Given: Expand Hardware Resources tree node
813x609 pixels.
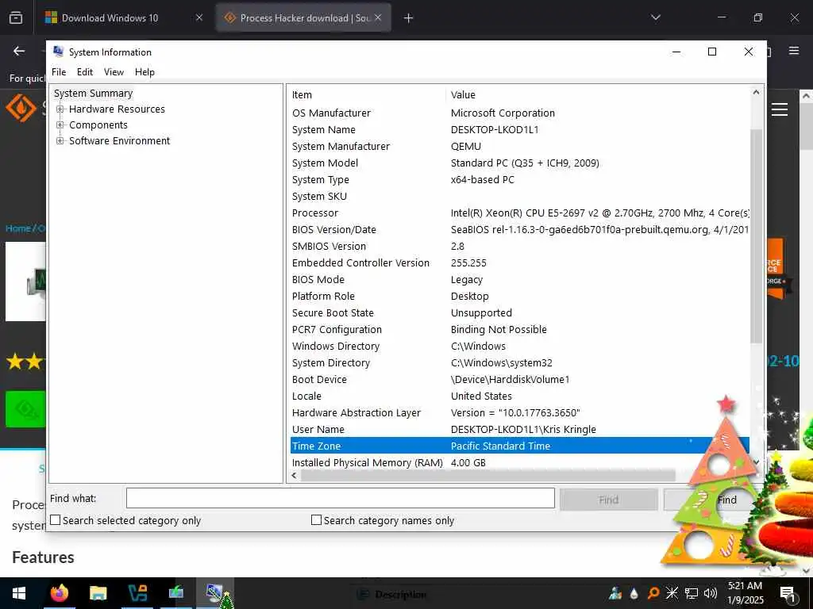Looking at the screenshot, I should 60,109.
